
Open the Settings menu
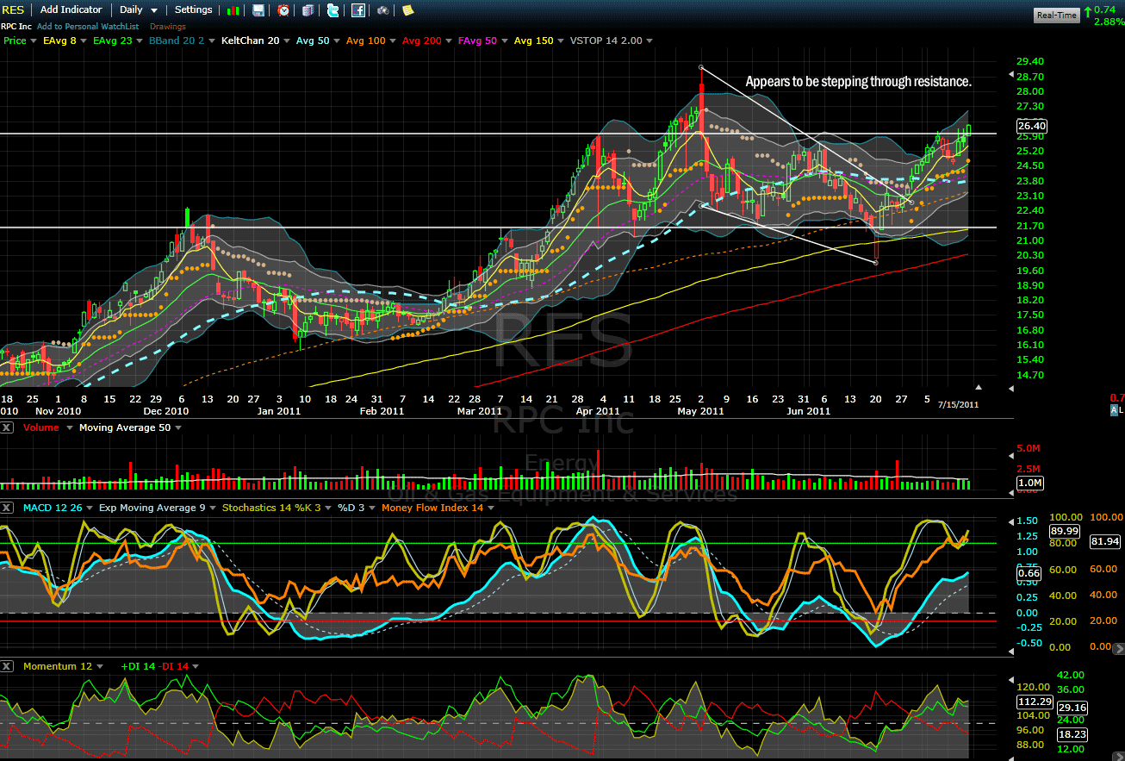click(x=193, y=10)
